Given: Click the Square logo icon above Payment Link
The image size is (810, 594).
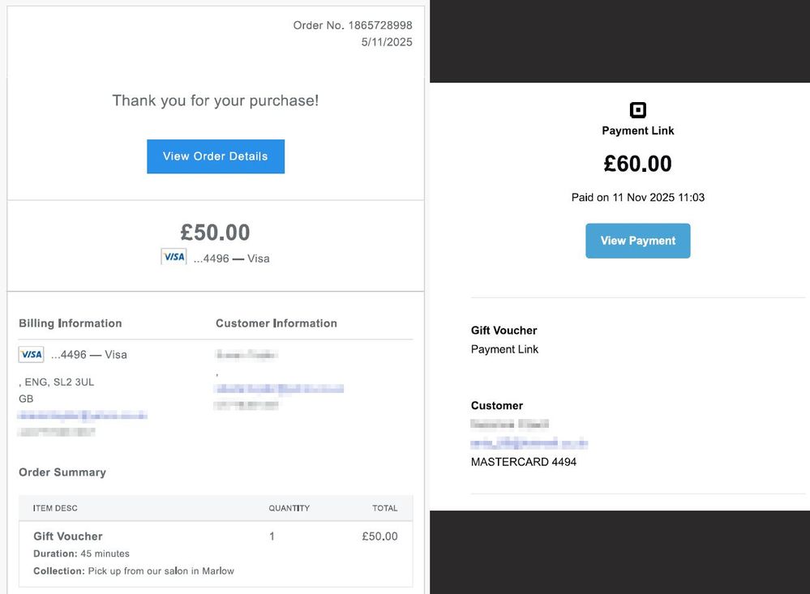Looking at the screenshot, I should (x=638, y=110).
